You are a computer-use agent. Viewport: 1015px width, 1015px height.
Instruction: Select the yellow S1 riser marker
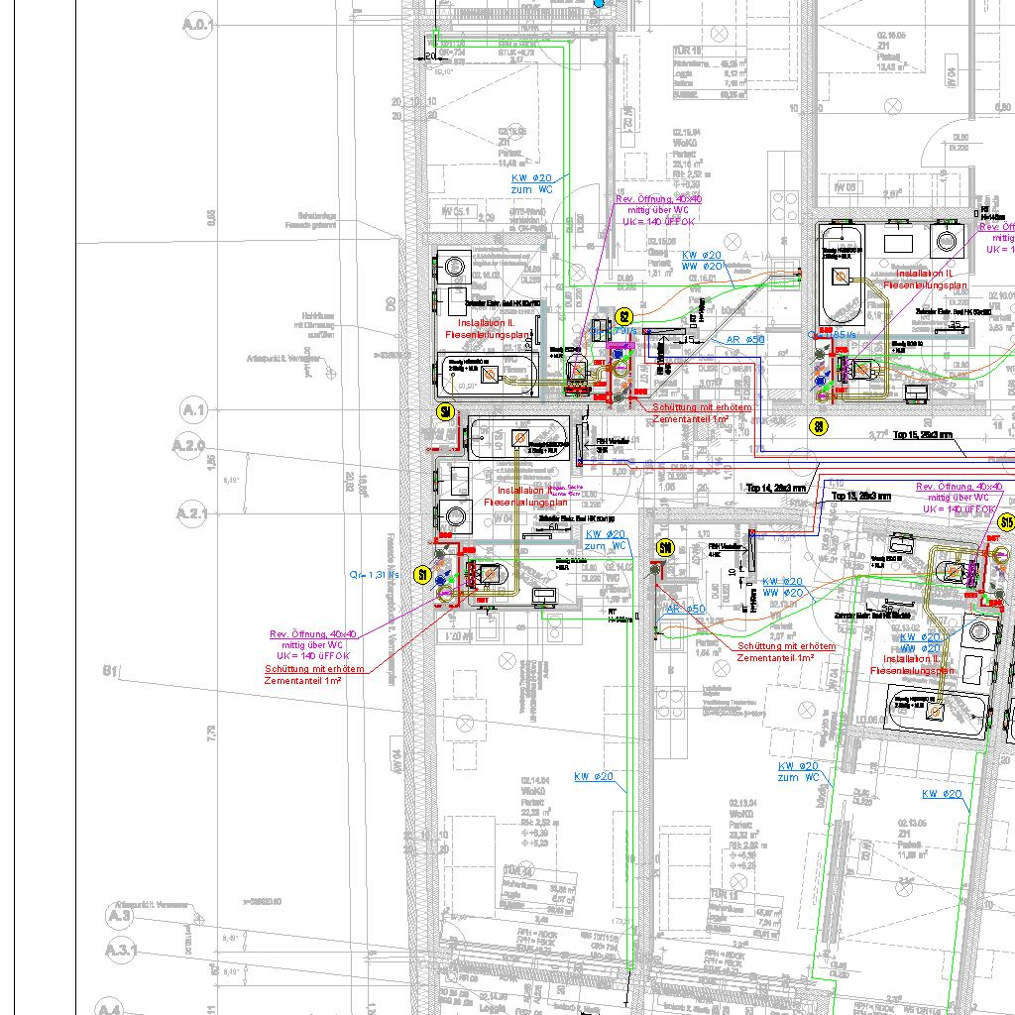pyautogui.click(x=423, y=575)
